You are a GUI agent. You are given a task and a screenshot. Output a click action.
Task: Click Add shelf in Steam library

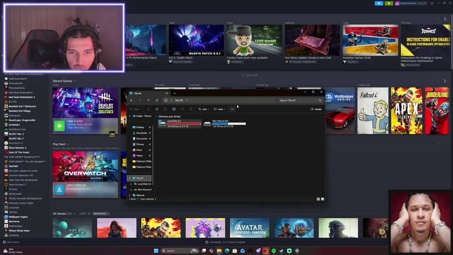pyautogui.click(x=250, y=75)
